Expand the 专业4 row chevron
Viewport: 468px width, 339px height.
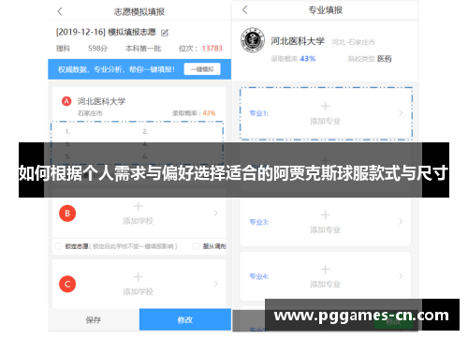[401, 276]
